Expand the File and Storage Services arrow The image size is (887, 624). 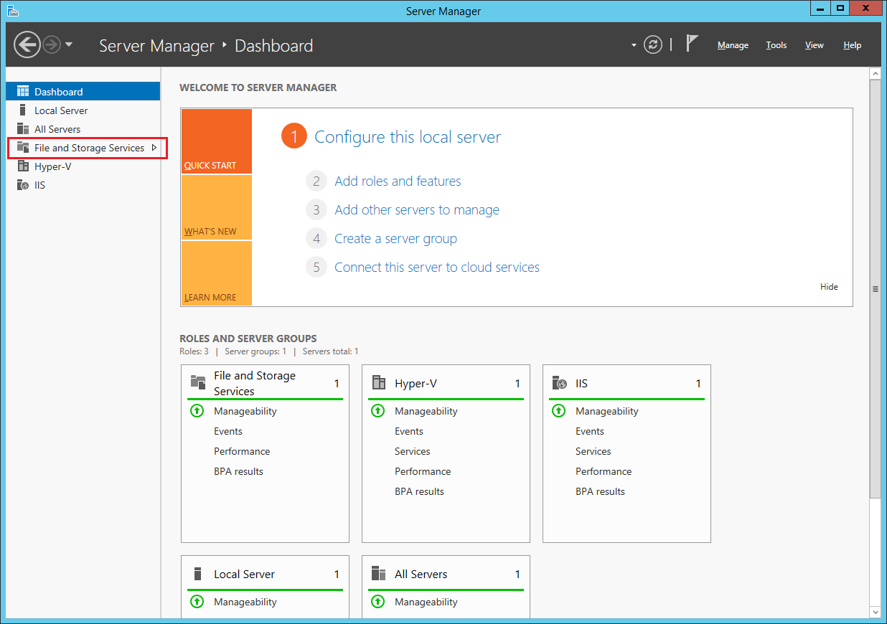[x=154, y=148]
